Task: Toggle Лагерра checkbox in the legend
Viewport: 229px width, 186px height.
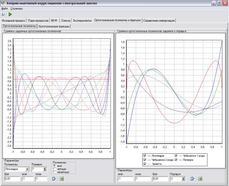Action: pos(176,160)
